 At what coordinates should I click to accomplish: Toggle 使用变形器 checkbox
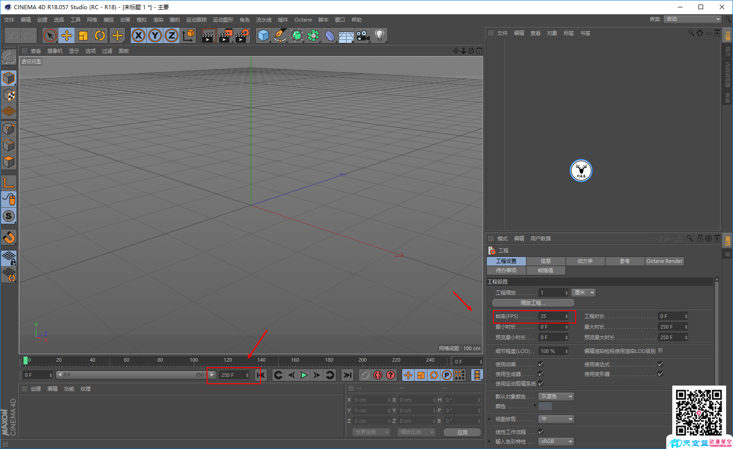660,374
